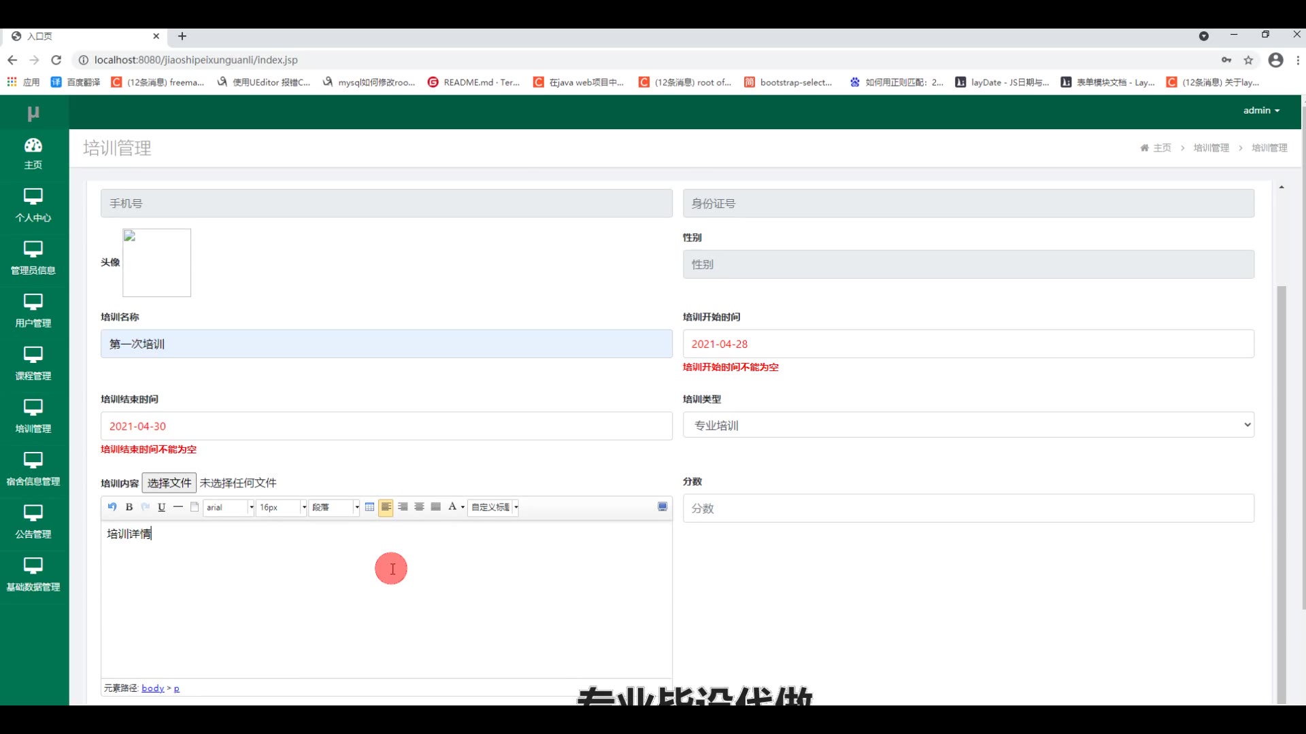Screen dimensions: 1306x734
Task: Open the arial font family dropdown
Action: click(x=229, y=508)
